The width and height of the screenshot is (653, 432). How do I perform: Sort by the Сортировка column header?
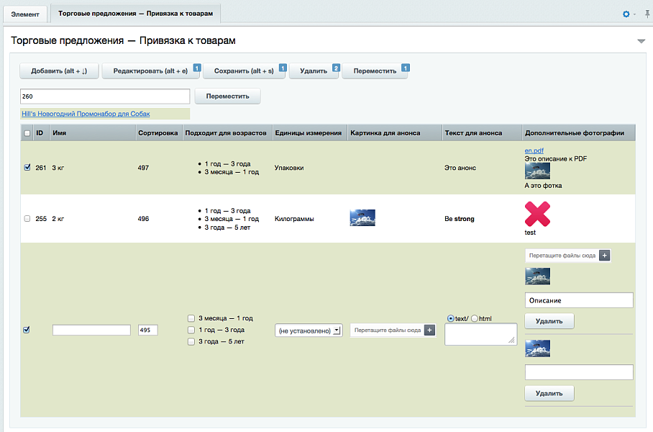click(157, 133)
